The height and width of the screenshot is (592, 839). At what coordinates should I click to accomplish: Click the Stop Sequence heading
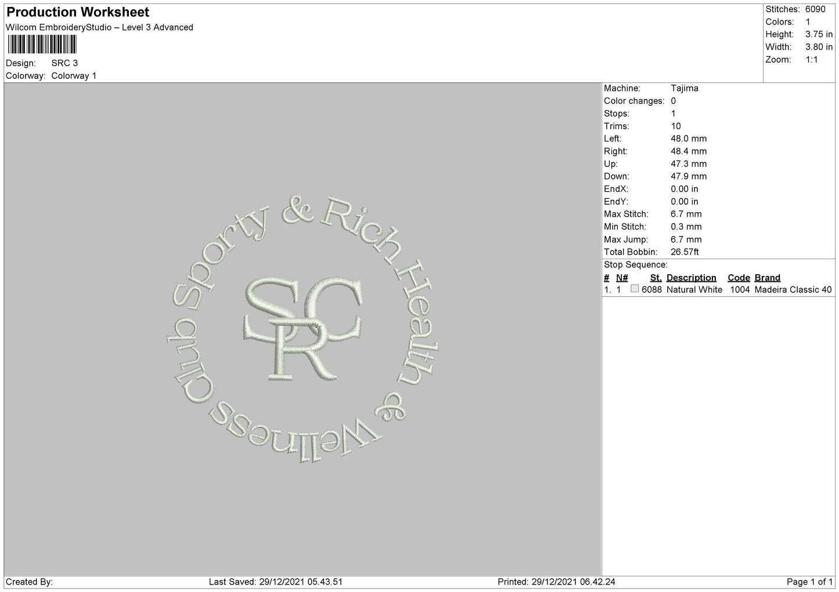635,265
